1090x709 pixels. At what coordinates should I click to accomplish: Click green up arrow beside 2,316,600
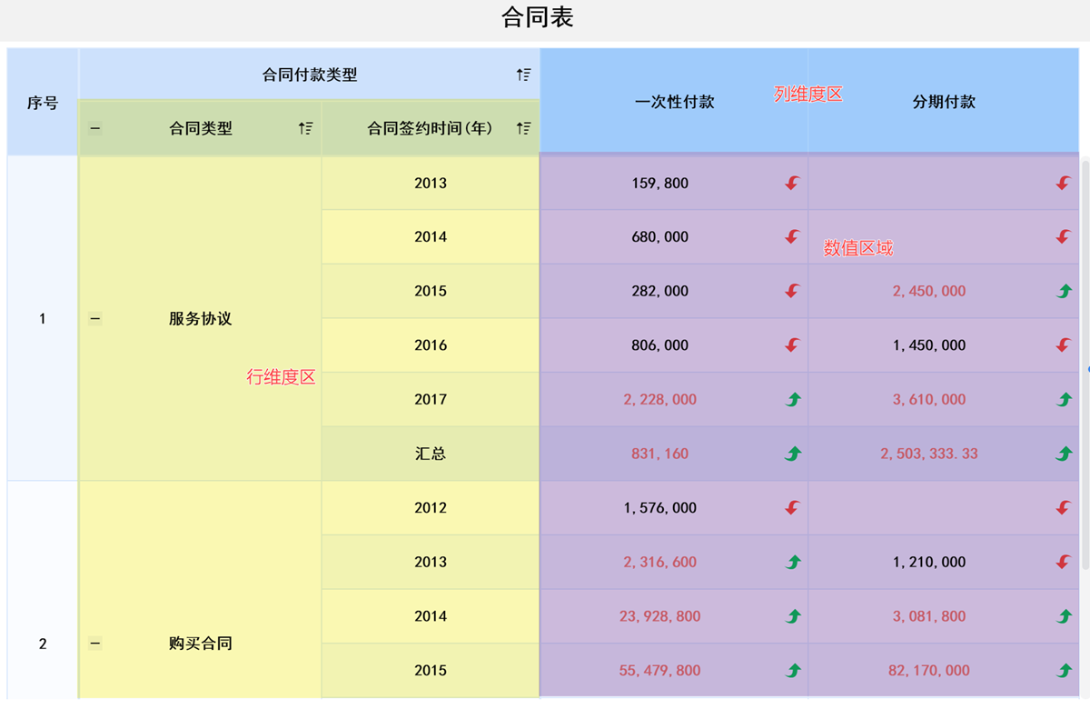(x=792, y=562)
